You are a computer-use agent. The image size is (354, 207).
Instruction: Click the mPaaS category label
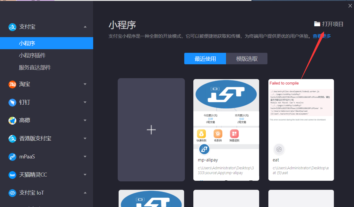(x=27, y=157)
